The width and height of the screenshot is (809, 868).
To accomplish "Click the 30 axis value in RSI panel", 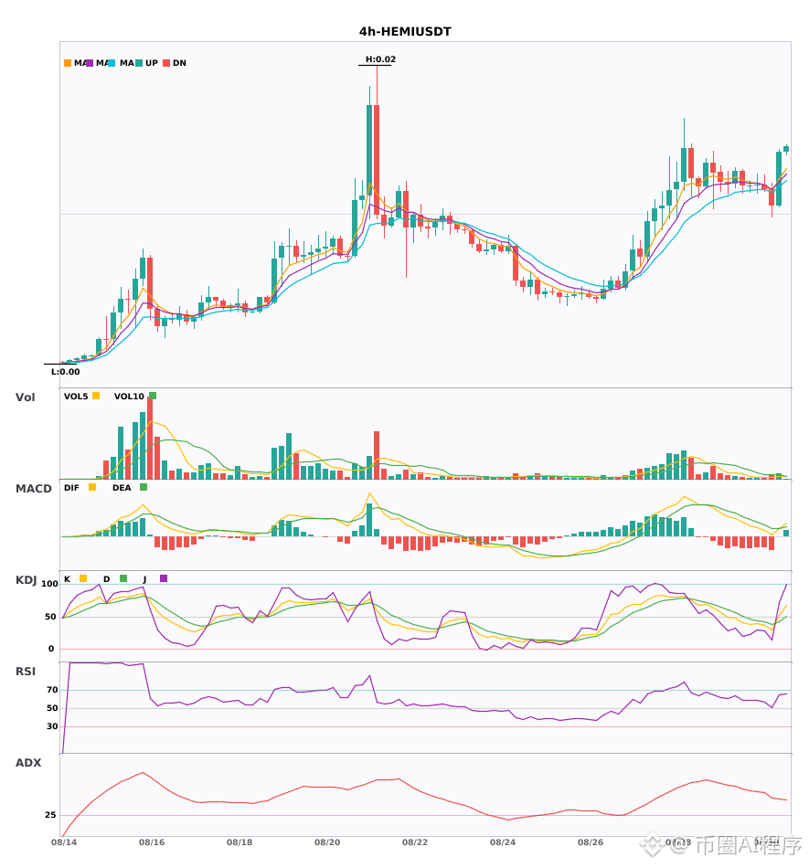I will (52, 726).
